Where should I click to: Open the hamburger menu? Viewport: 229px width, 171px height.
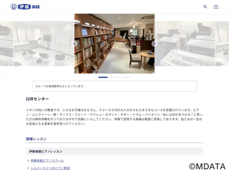tap(216, 7)
